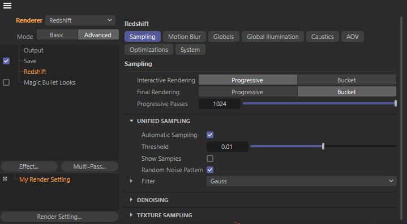Viewport: 407px width, 224px height.
Task: Open the Filter dropdown set to Gauss
Action: [x=302, y=181]
